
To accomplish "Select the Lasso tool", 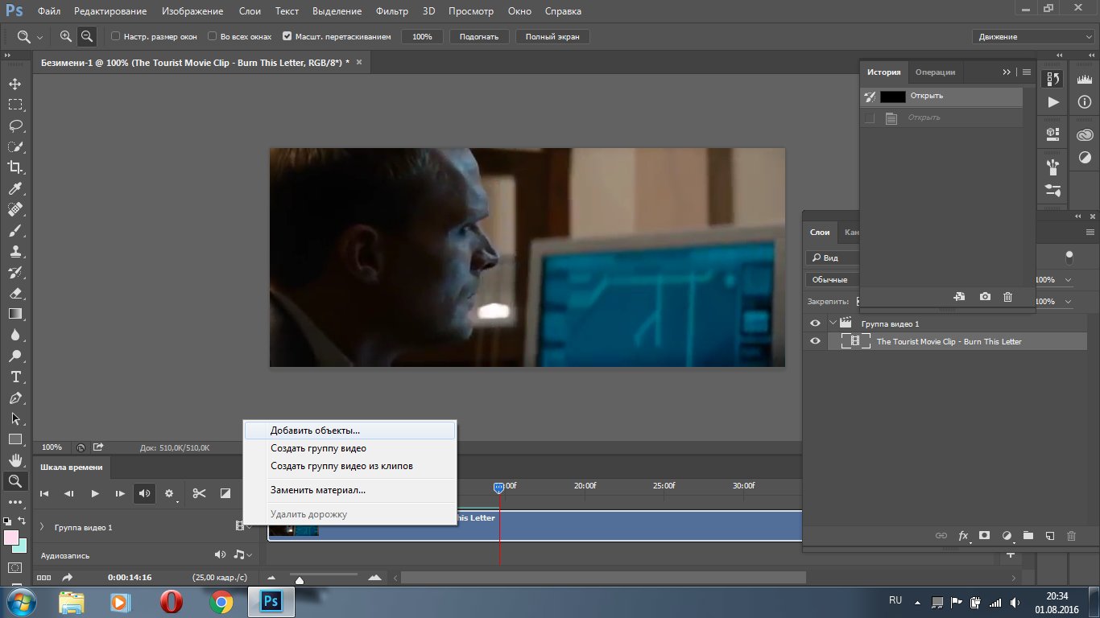I will pos(15,126).
